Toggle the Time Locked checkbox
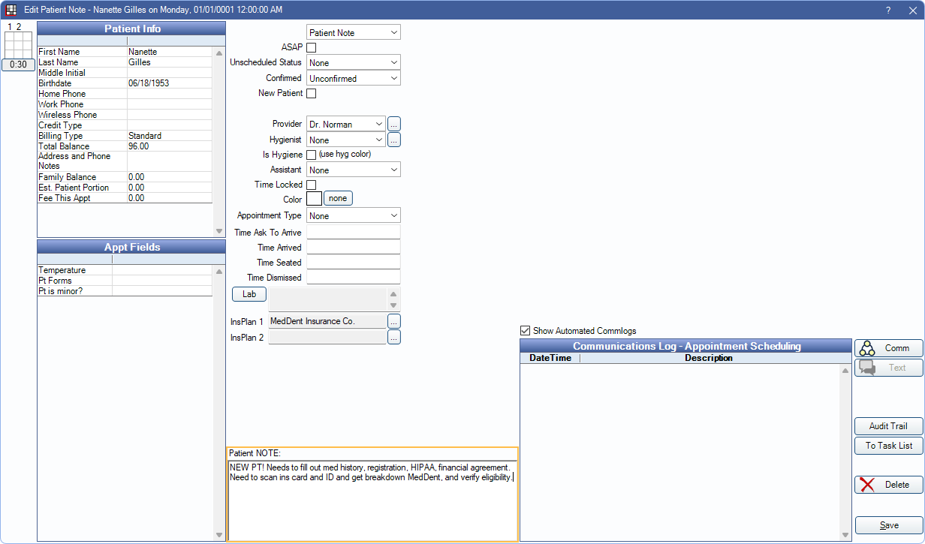 tap(312, 185)
